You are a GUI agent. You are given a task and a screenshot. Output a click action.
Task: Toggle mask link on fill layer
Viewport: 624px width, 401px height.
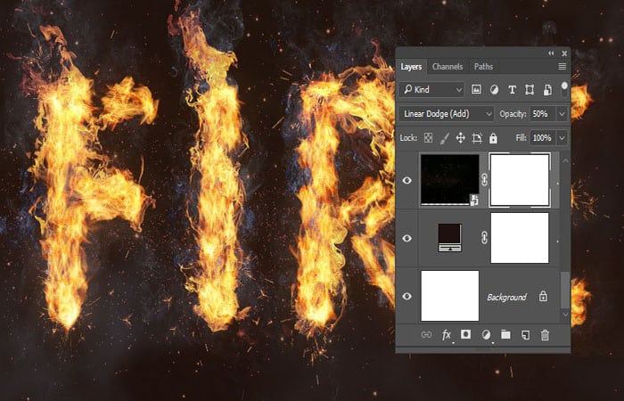point(484,238)
